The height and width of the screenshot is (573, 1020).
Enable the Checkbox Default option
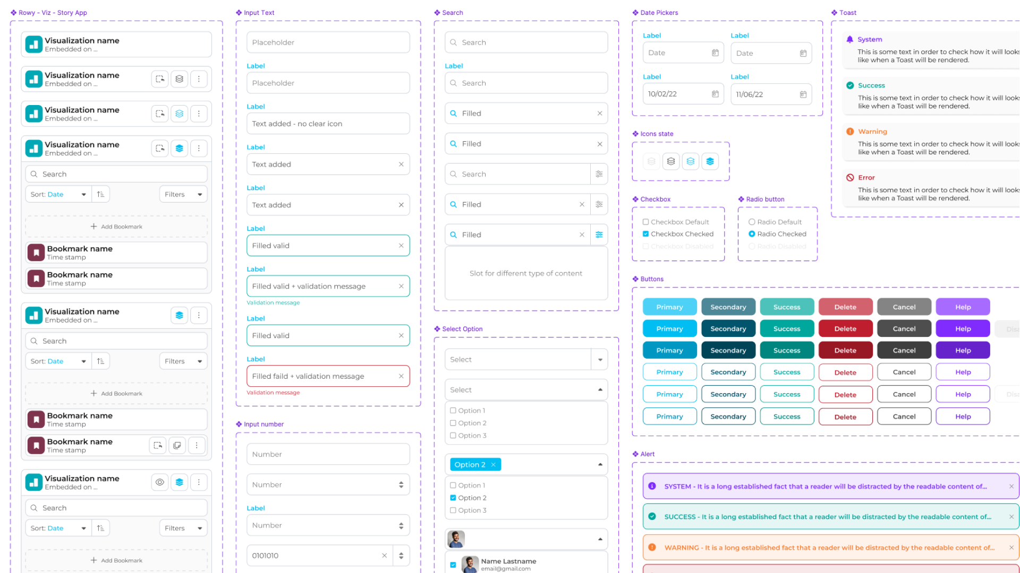[645, 222]
